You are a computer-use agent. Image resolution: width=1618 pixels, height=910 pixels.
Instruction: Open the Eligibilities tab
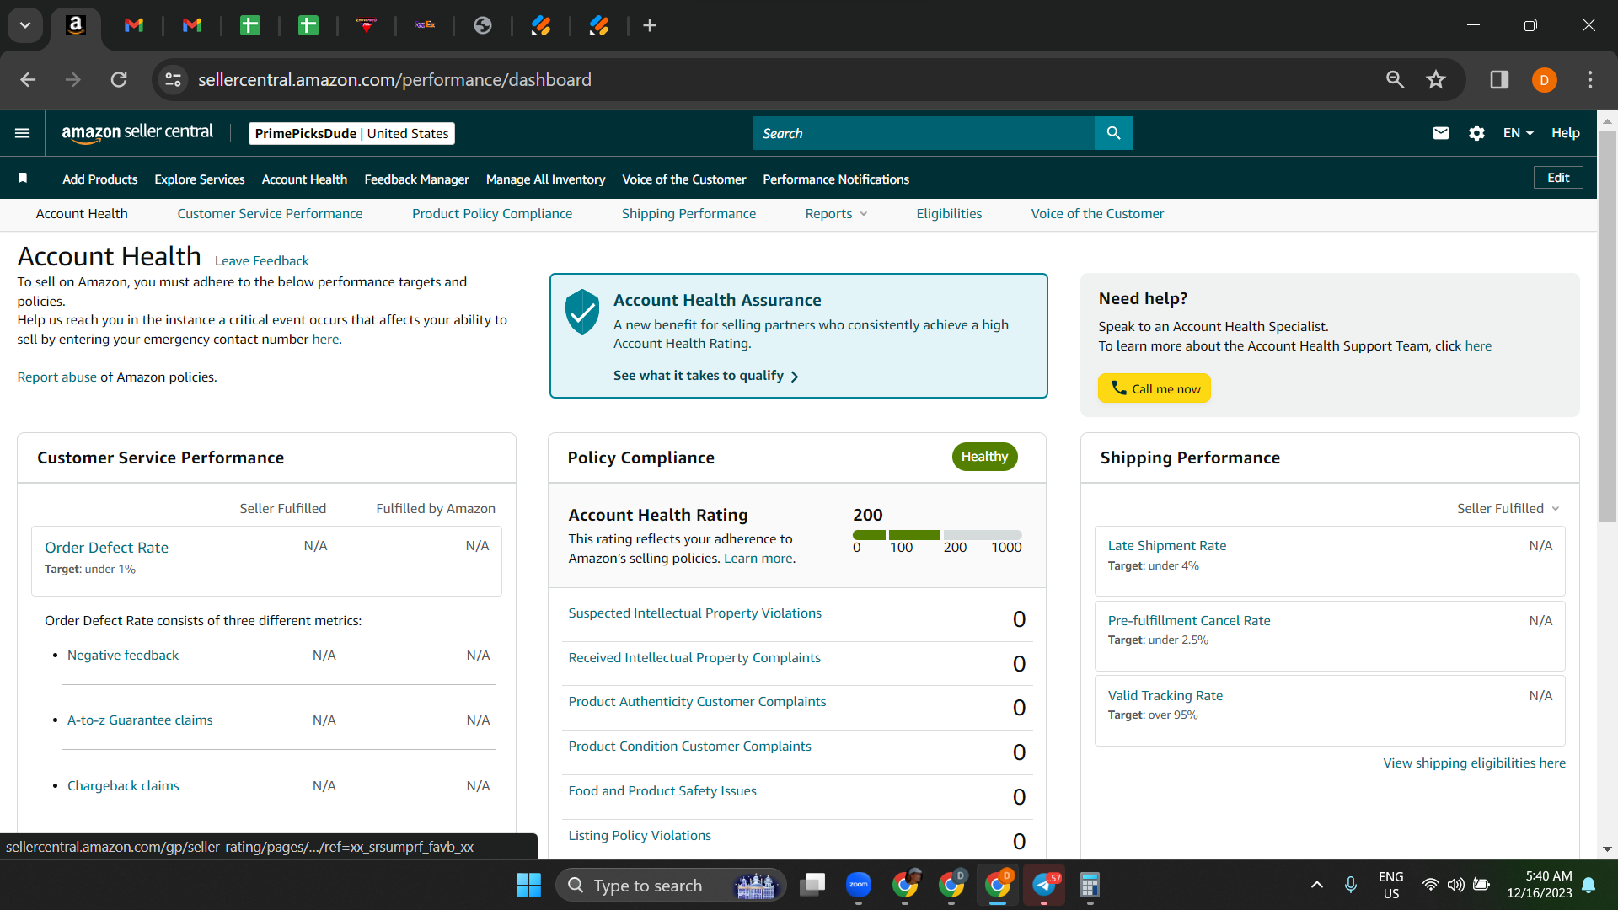949,214
